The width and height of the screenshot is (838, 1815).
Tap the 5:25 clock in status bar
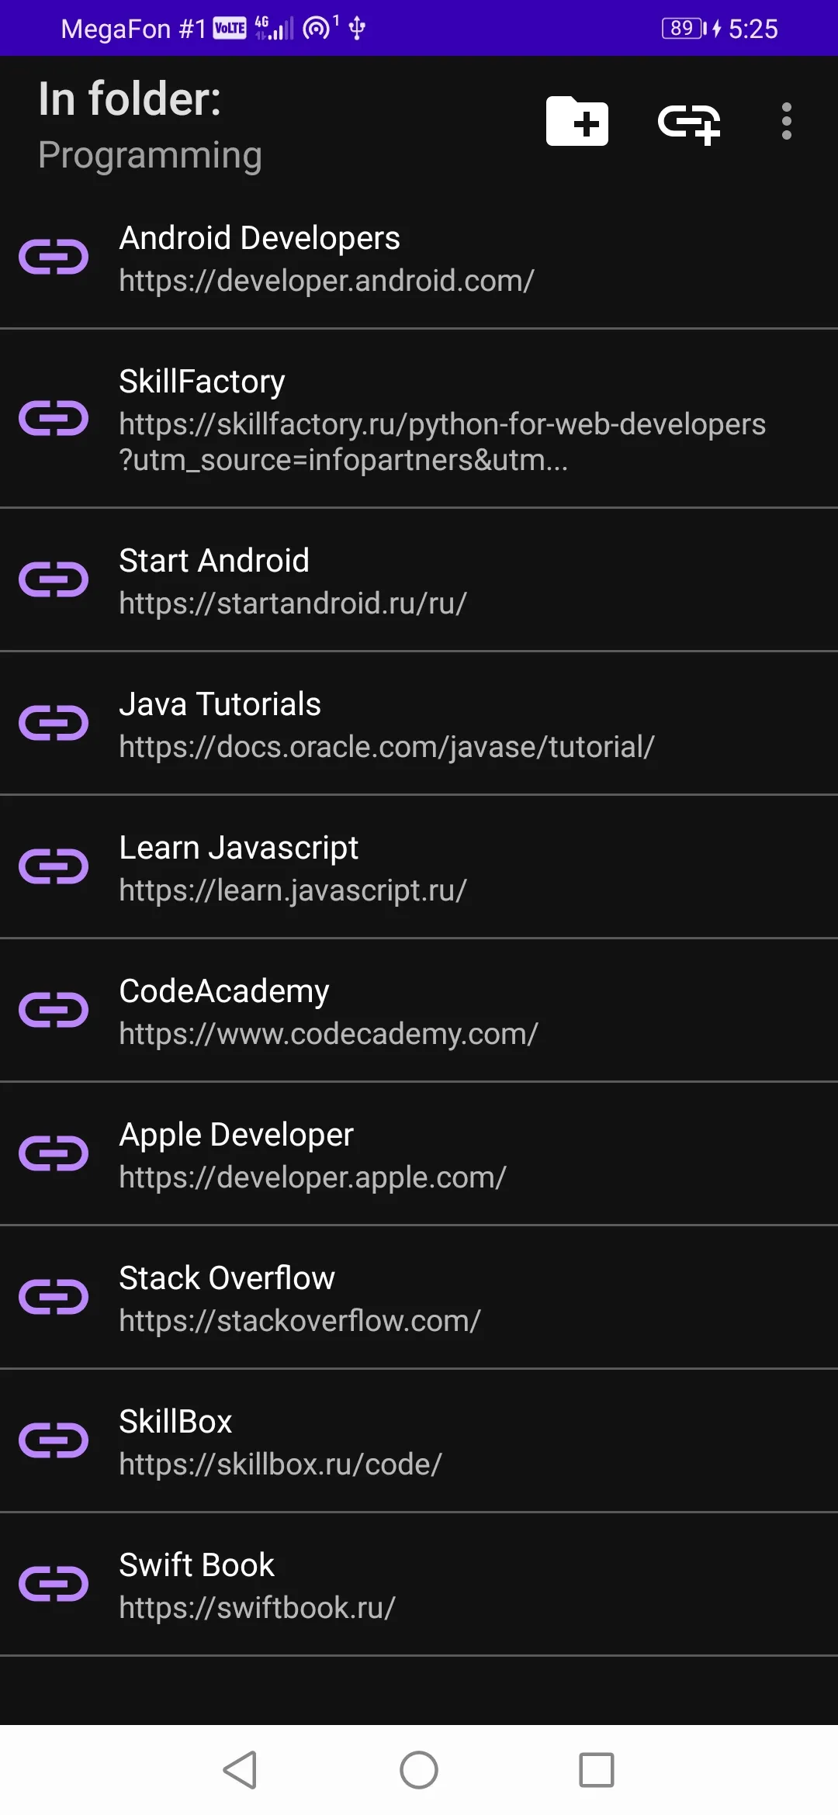(x=753, y=29)
